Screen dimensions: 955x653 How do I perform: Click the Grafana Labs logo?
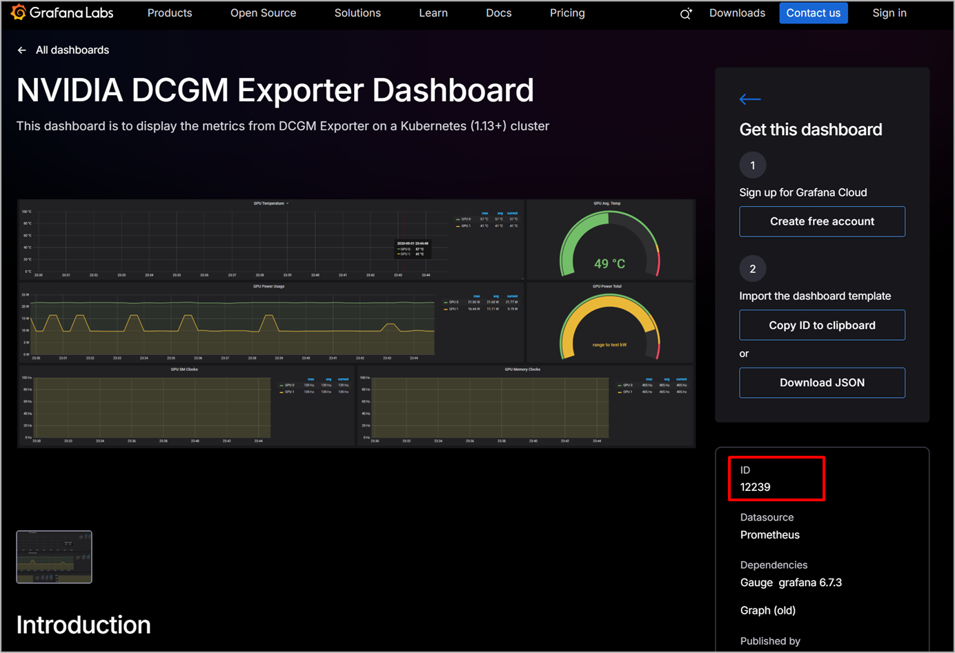61,13
